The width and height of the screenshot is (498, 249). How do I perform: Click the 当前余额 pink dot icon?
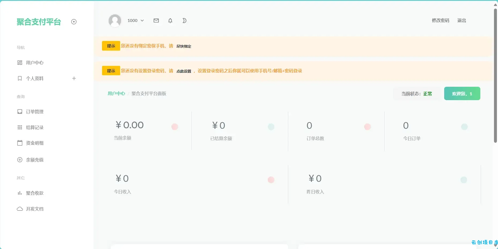click(x=175, y=127)
